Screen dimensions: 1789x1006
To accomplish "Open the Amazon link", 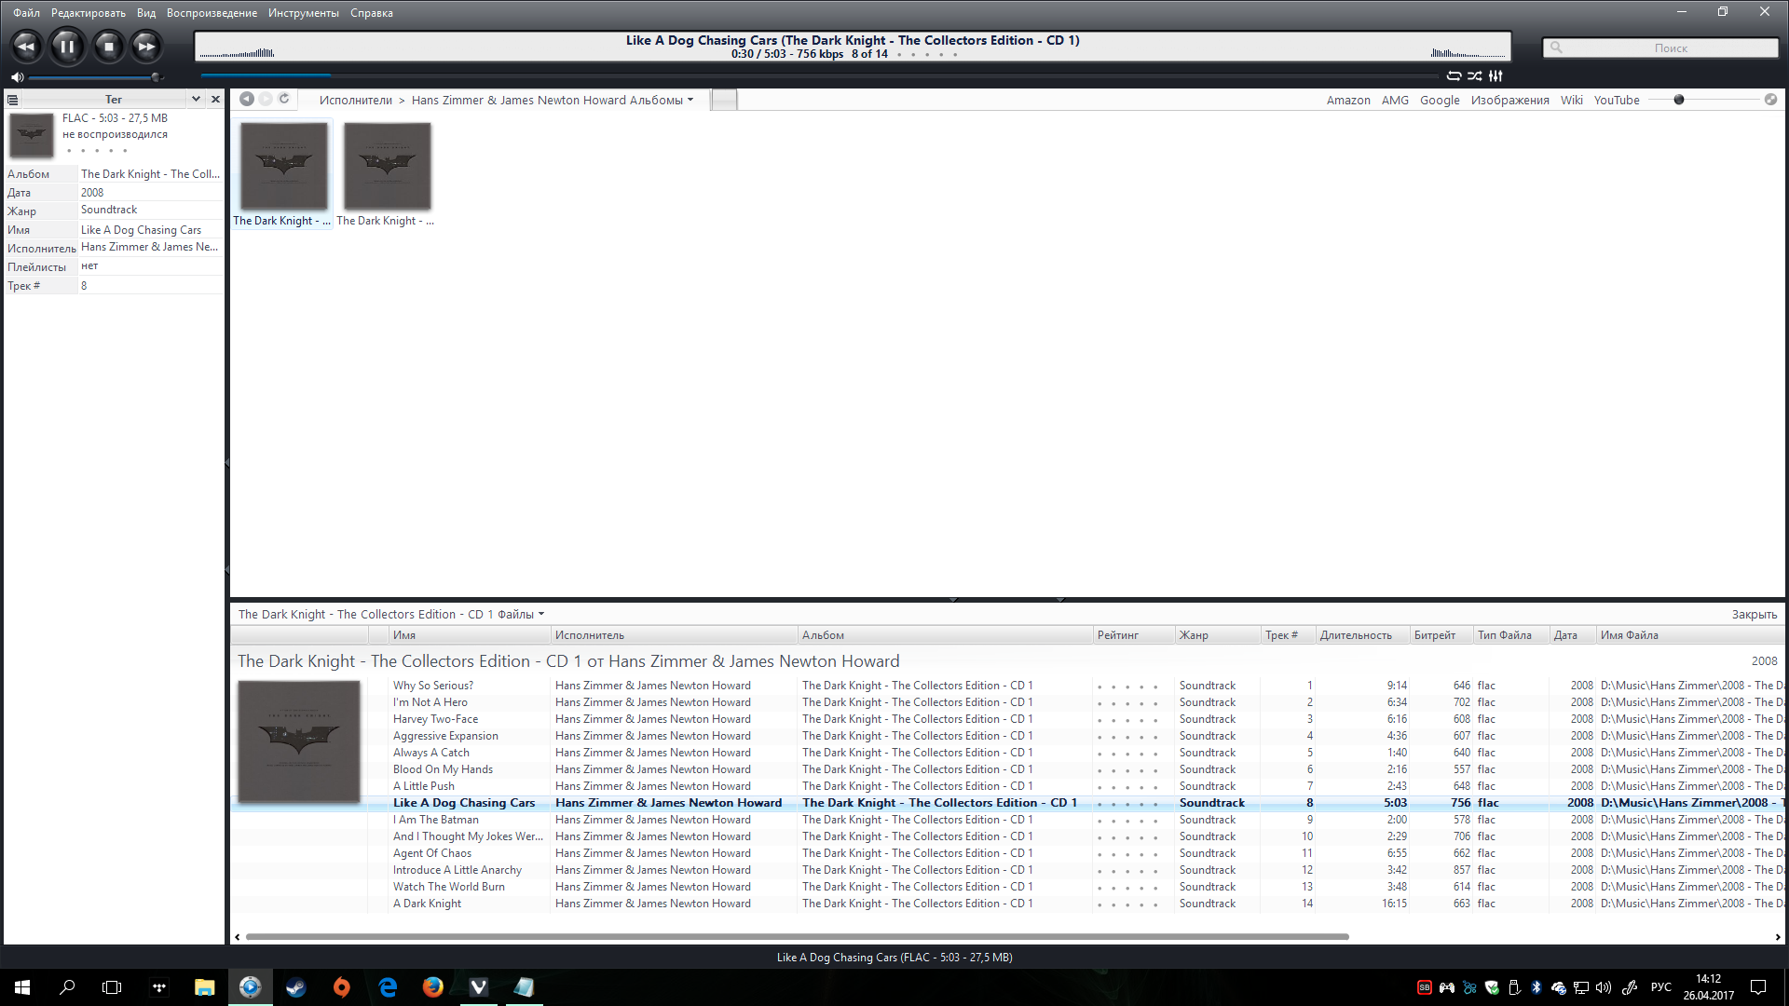I will point(1348,100).
